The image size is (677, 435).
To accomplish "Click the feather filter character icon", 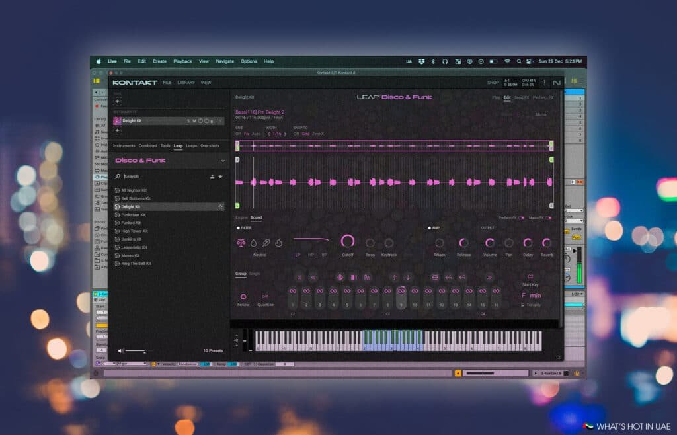I will click(x=265, y=242).
